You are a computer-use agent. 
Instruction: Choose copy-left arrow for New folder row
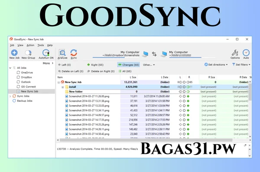click(180, 91)
